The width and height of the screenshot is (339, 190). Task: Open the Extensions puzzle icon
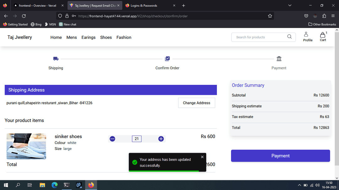point(324,16)
